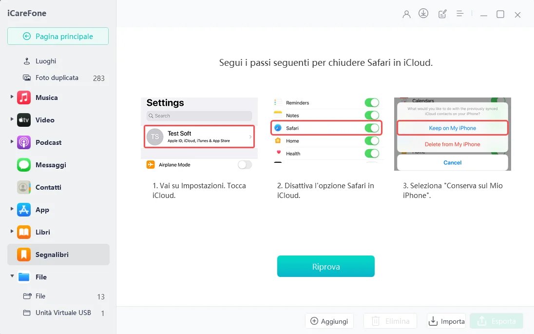Image resolution: width=534 pixels, height=334 pixels.
Task: Click the Keep on My iPhone tutorial image
Action: point(453,134)
